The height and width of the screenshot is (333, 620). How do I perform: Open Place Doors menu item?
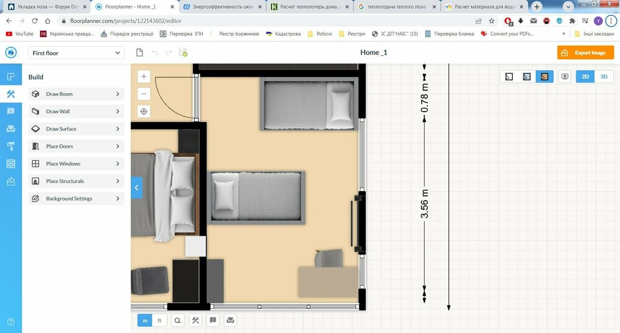[76, 146]
